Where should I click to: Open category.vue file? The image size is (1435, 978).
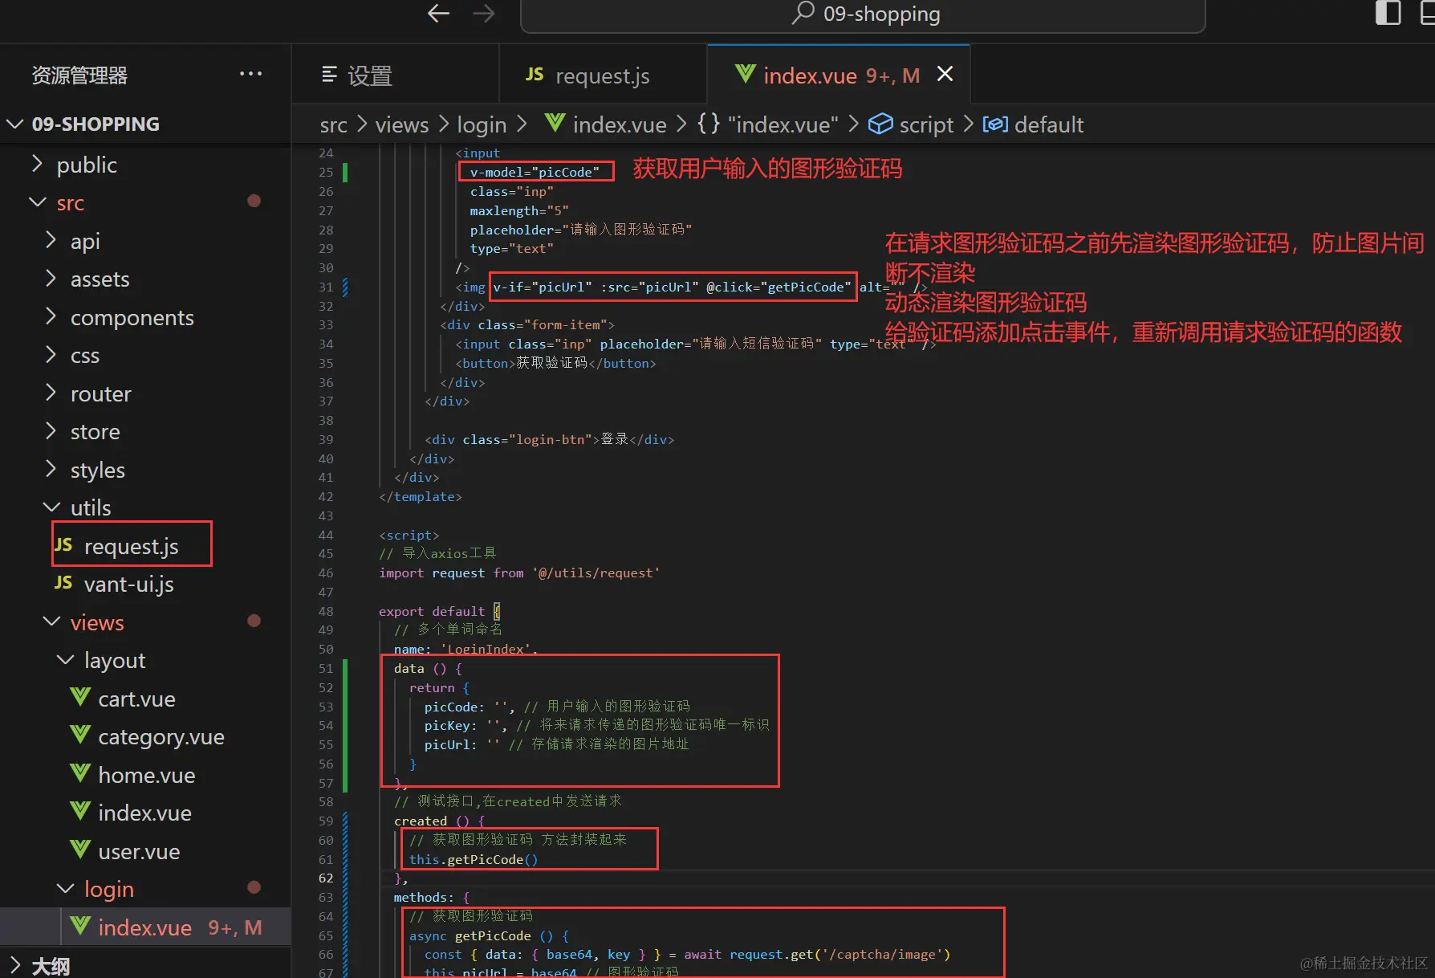tap(145, 736)
